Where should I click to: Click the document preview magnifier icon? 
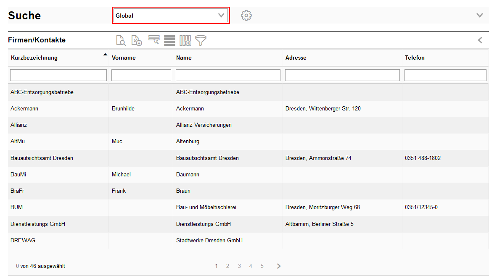(121, 40)
